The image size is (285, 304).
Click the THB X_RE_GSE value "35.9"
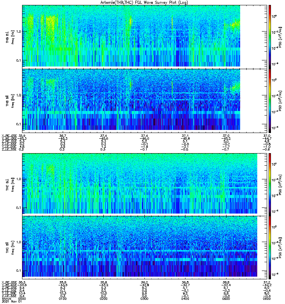[22, 136]
